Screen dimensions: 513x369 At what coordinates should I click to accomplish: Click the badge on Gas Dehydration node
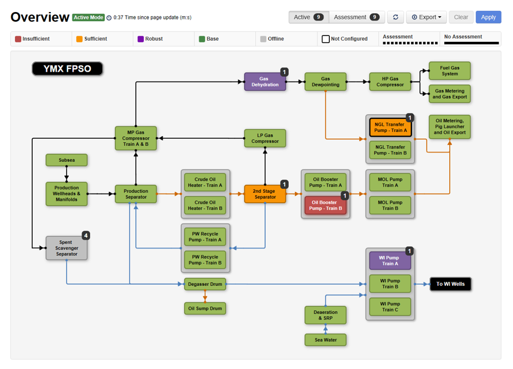point(284,72)
